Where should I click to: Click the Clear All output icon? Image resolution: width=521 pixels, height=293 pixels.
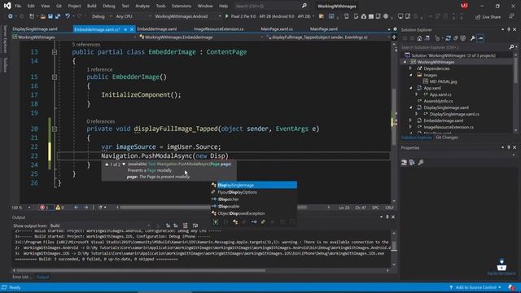tap(185, 225)
